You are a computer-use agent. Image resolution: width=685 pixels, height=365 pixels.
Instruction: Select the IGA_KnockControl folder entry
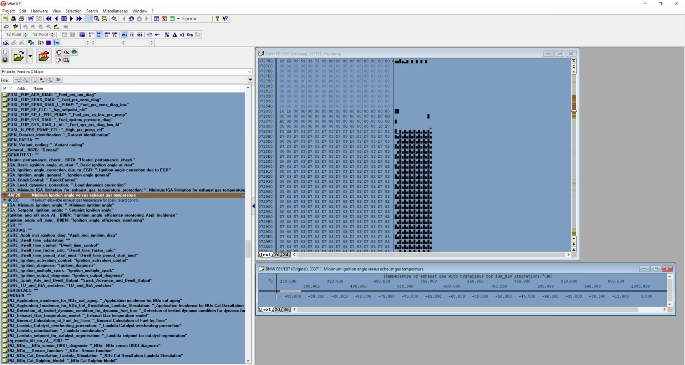[42, 180]
